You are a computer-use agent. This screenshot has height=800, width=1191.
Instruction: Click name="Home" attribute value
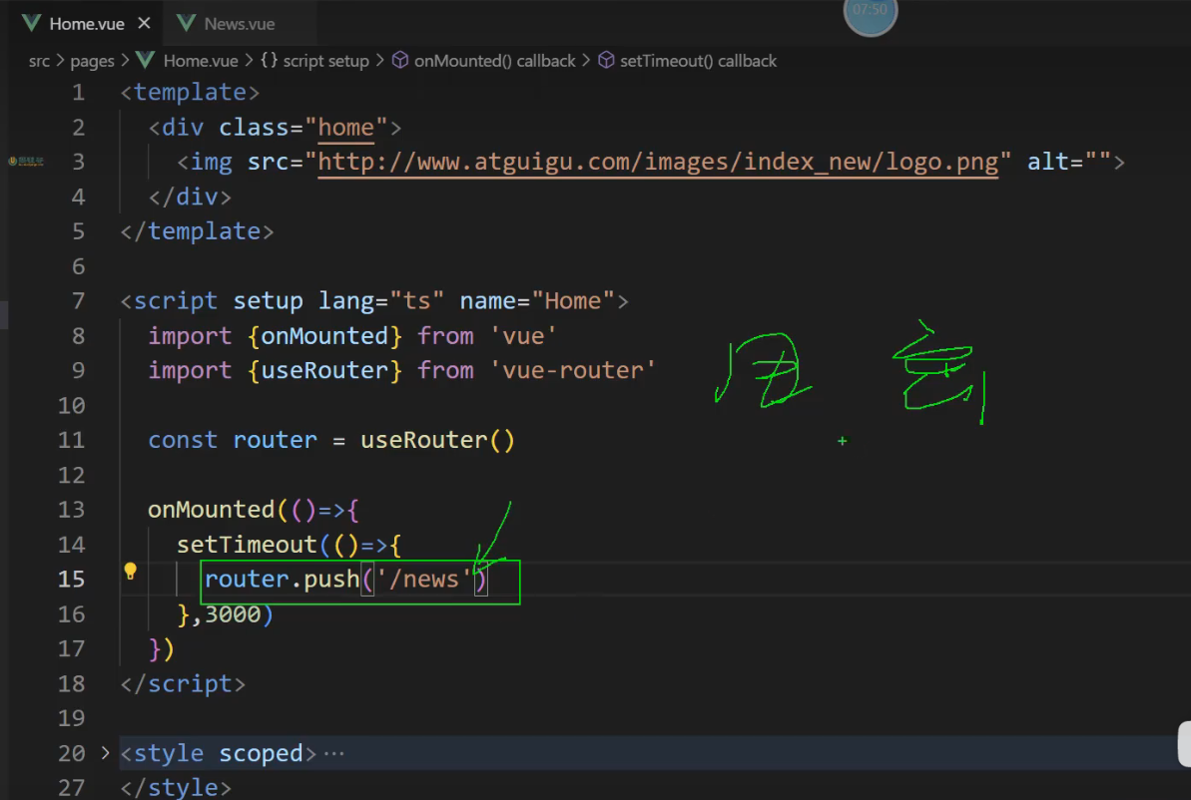[x=573, y=301]
